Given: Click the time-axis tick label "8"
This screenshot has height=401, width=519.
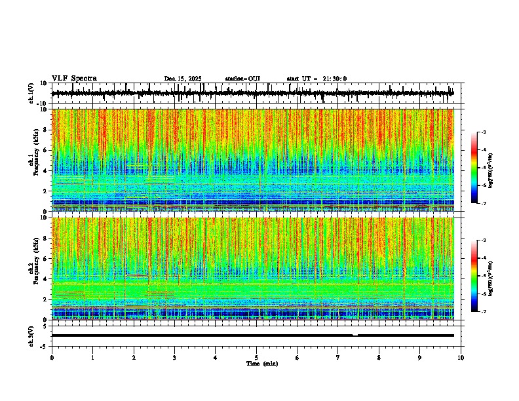Looking at the screenshot, I should click(x=379, y=358).
